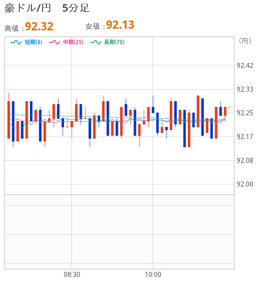Click the 92.42 price axis label
262x281 pixels.
point(245,65)
